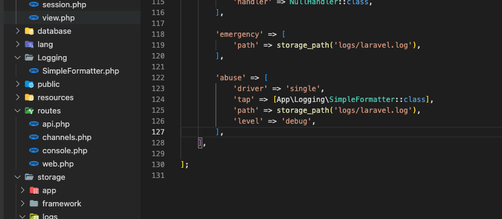Click App\Logging namespace on line 124
This screenshot has width=502, height=219.
coord(300,99)
